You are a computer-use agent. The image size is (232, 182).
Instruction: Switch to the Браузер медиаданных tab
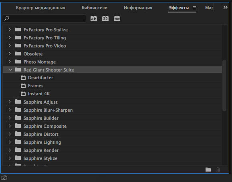tap(41, 8)
